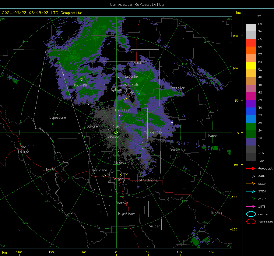Viewport: 274px width, 256px height.
Task: Click the Didsbury label on the map
Action: point(115,136)
